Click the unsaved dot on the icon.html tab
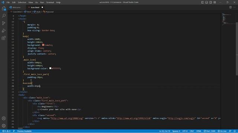Image resolution: width=238 pixels, height=133 pixels. [x=42, y=7]
